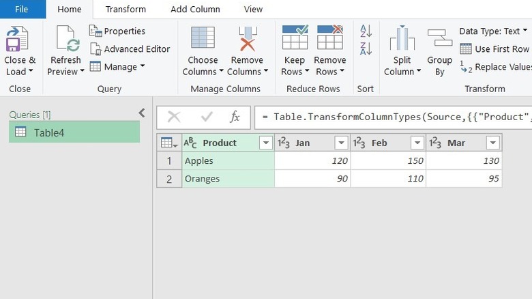
Task: Select the Table4 query
Action: tap(74, 132)
